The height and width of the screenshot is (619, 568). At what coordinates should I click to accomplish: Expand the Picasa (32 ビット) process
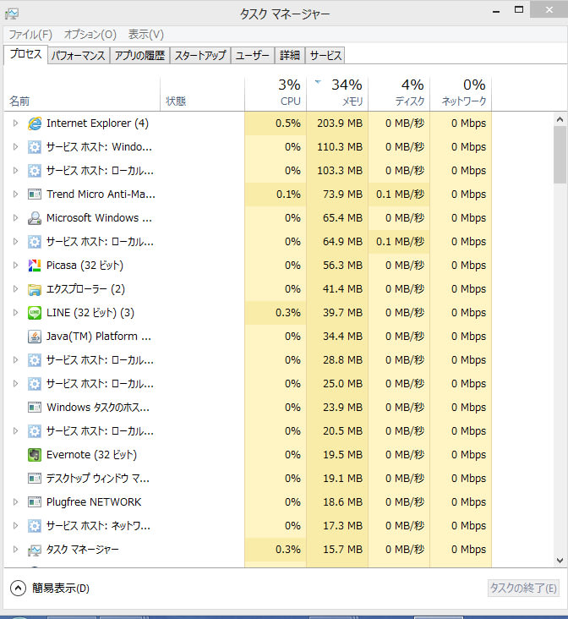(x=15, y=266)
